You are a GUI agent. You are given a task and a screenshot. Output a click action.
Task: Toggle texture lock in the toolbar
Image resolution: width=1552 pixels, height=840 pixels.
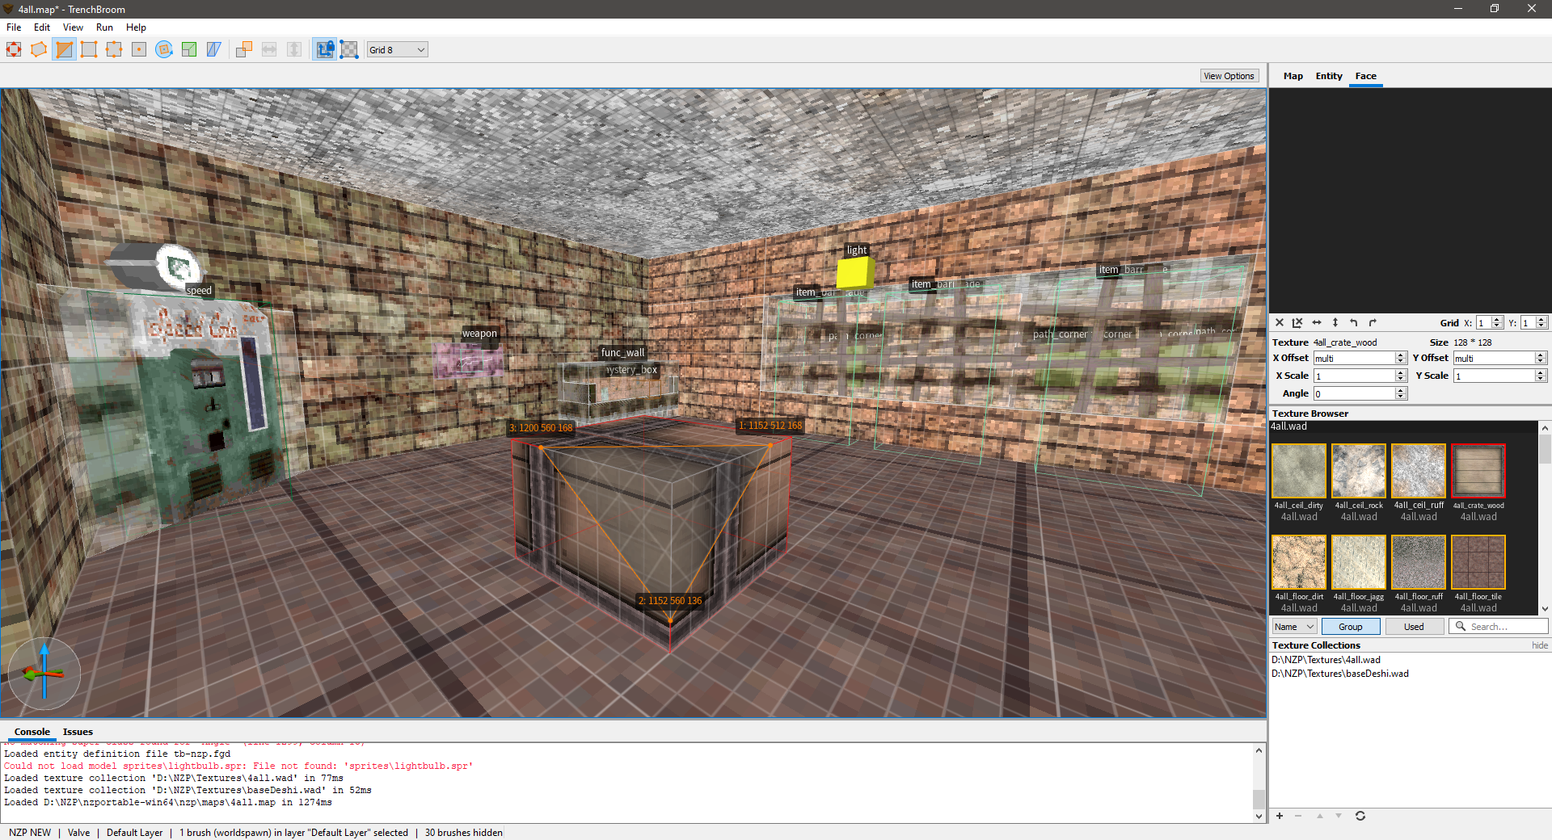[x=325, y=49]
